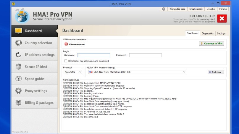Click the Speed guide gauge icon
Image resolution: width=239 pixels, height=134 pixels.
pyautogui.click(x=18, y=79)
